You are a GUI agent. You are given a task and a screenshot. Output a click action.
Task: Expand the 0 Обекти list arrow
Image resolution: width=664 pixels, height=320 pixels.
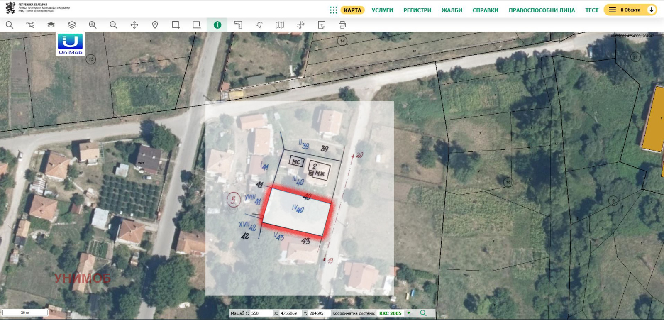[652, 10]
